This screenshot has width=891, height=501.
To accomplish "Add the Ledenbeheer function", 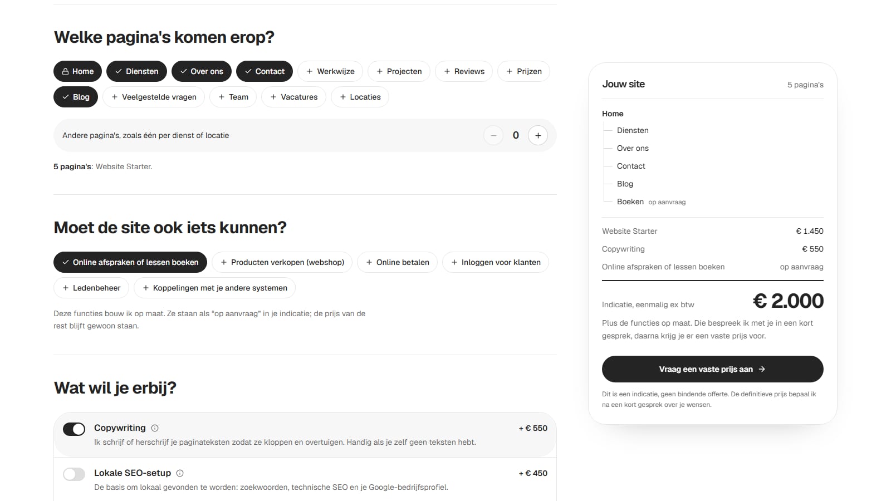I will 91,288.
